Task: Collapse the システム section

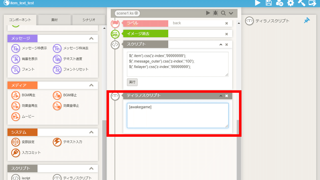Action: pos(91,132)
